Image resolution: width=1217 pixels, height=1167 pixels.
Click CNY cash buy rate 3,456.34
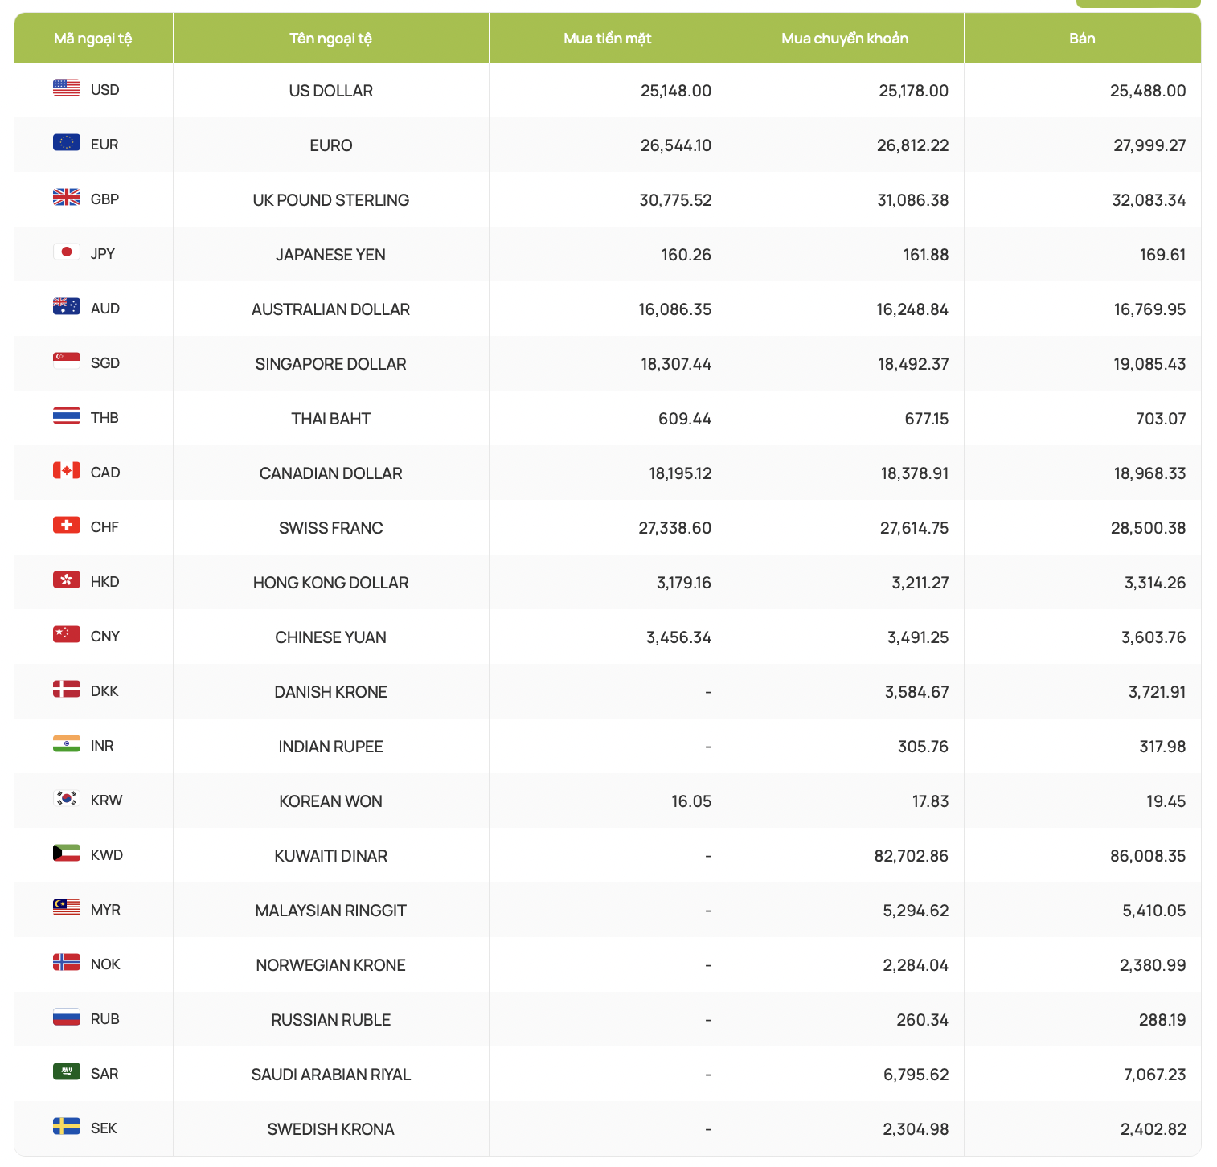click(679, 637)
